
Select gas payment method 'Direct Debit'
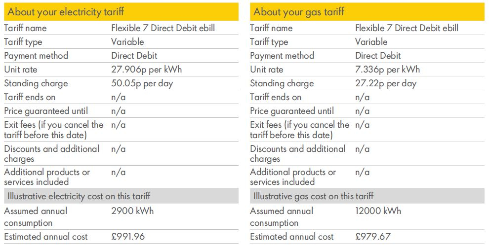(x=378, y=56)
